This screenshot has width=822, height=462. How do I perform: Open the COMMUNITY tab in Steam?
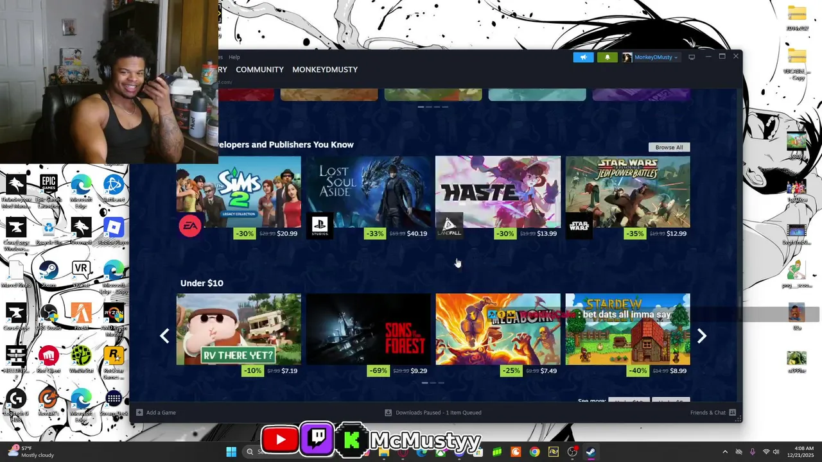[x=259, y=69]
